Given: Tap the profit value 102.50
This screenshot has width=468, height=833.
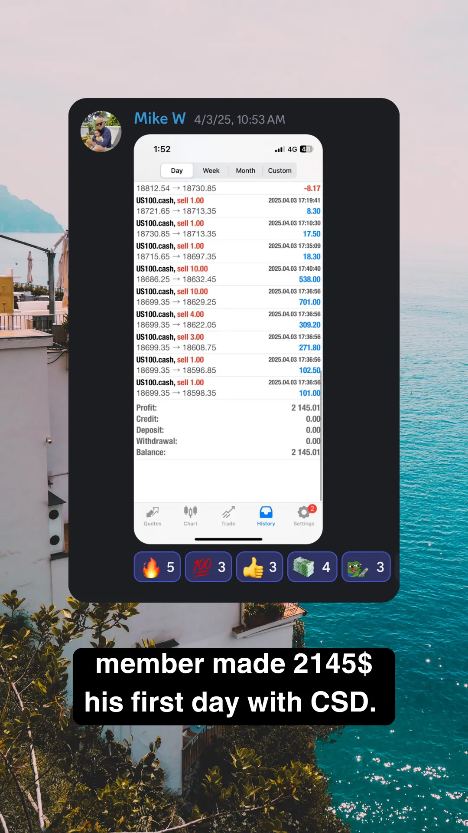Looking at the screenshot, I should tap(309, 371).
